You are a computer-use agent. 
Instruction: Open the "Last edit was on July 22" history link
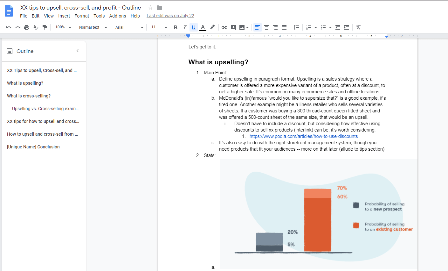pyautogui.click(x=170, y=16)
